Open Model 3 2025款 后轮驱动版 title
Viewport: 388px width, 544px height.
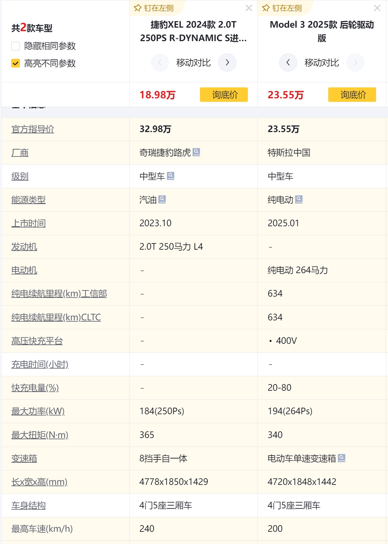tap(322, 31)
